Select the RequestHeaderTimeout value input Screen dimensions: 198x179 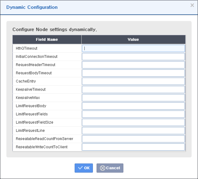(133, 65)
